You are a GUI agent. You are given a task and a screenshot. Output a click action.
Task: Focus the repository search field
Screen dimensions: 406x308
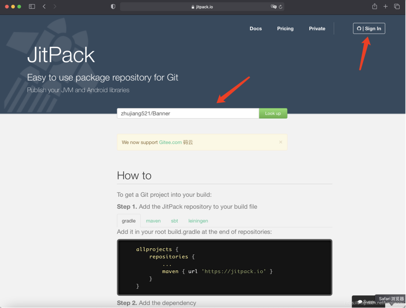(188, 113)
